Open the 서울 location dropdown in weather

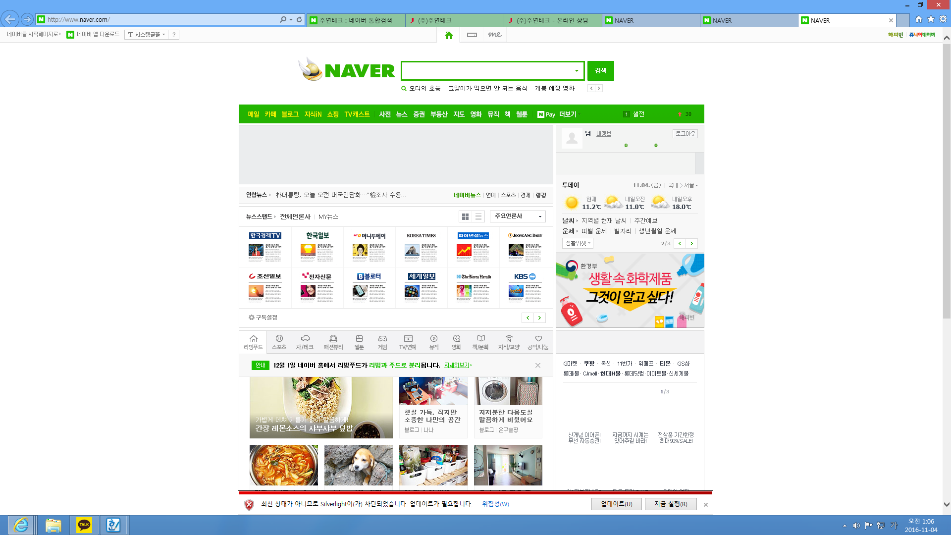691,185
